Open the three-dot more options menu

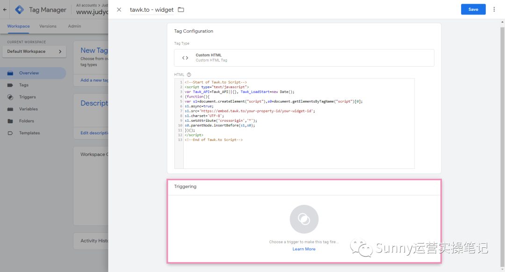point(494,9)
